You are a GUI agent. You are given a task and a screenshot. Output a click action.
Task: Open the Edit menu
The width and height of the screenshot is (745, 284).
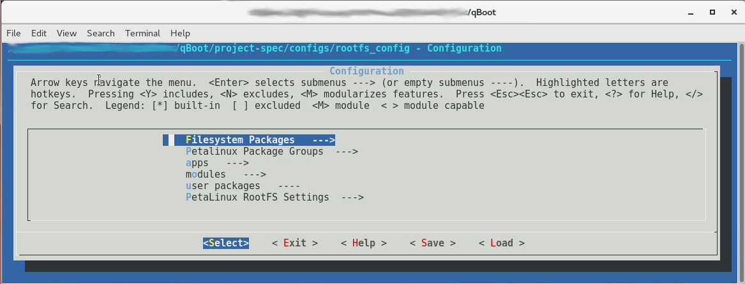pos(39,33)
